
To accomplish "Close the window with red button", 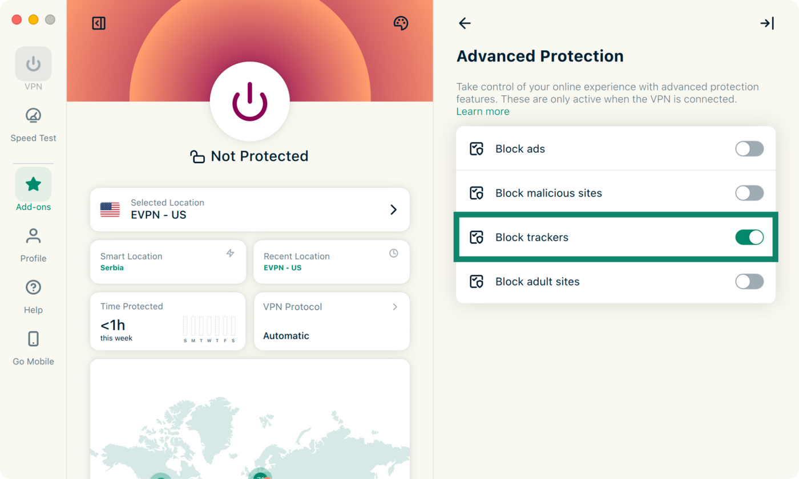I will [17, 19].
